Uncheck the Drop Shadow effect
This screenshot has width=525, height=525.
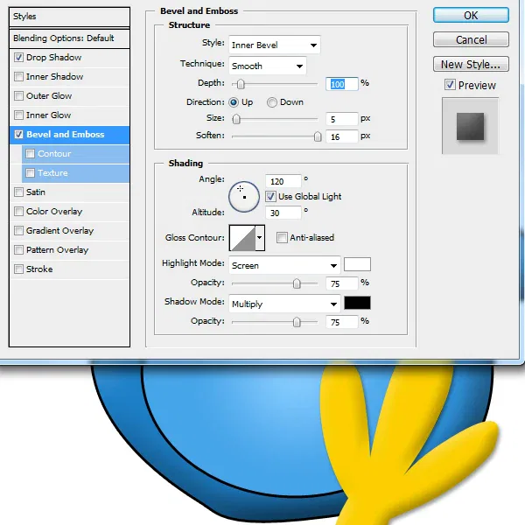click(18, 57)
